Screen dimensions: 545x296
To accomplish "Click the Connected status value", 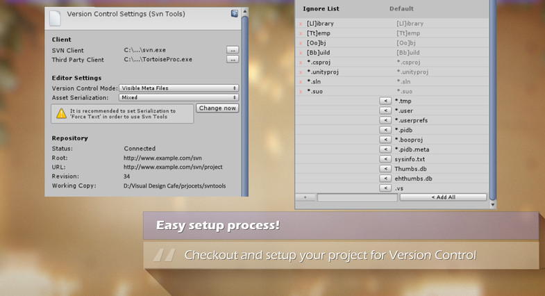I will tap(140, 149).
